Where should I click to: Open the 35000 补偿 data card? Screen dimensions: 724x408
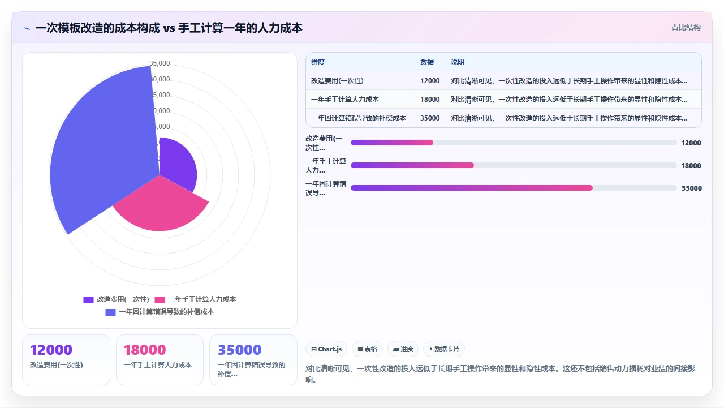[253, 360]
